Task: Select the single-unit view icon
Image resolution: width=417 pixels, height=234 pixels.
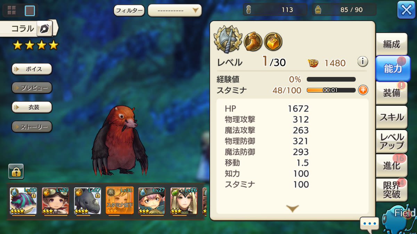Action: tap(30, 10)
